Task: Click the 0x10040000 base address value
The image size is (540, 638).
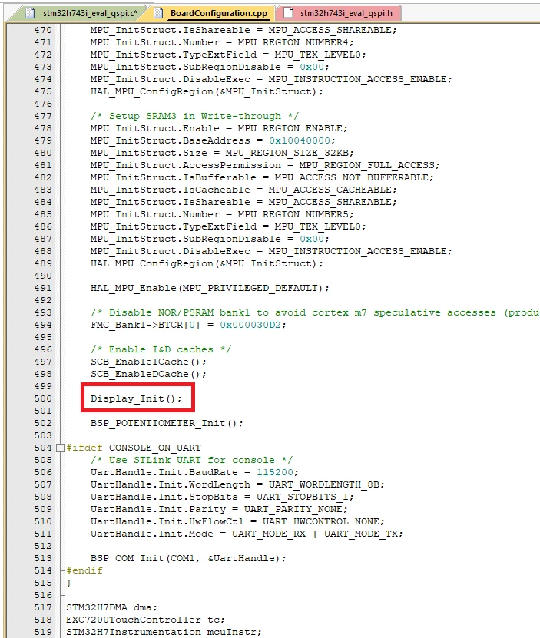Action: coord(300,140)
